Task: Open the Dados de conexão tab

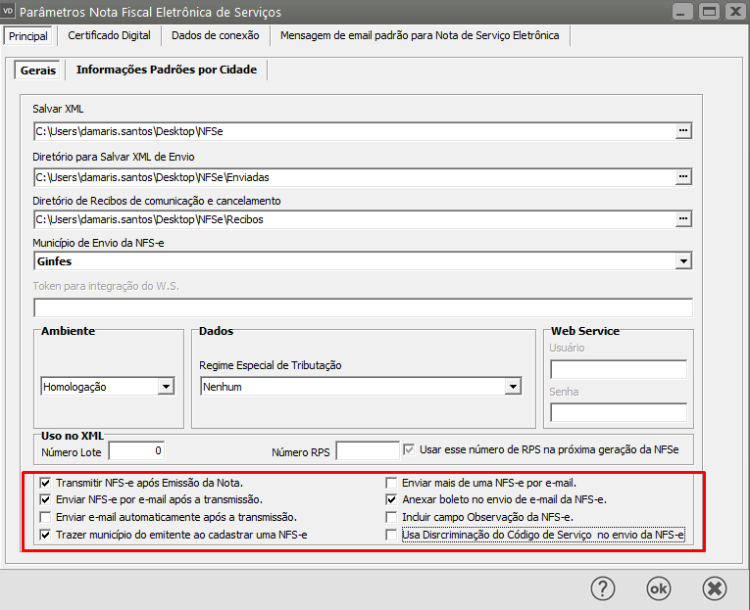Action: 215,35
